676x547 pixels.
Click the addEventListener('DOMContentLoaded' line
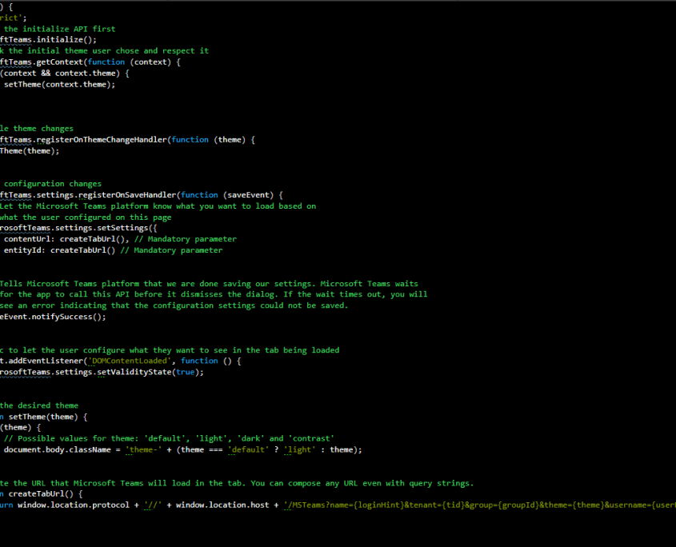click(120, 361)
